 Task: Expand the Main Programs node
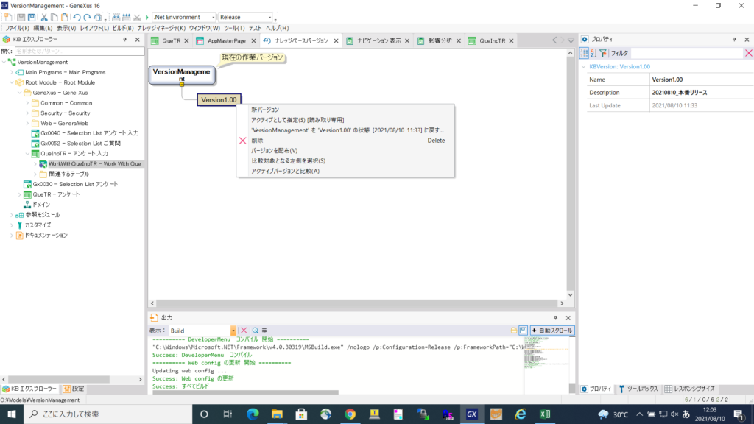pyautogui.click(x=12, y=72)
